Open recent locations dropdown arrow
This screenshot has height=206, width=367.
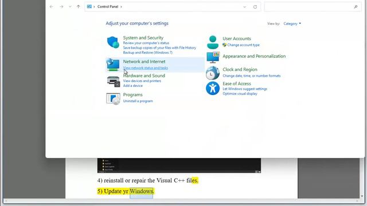pos(70,7)
